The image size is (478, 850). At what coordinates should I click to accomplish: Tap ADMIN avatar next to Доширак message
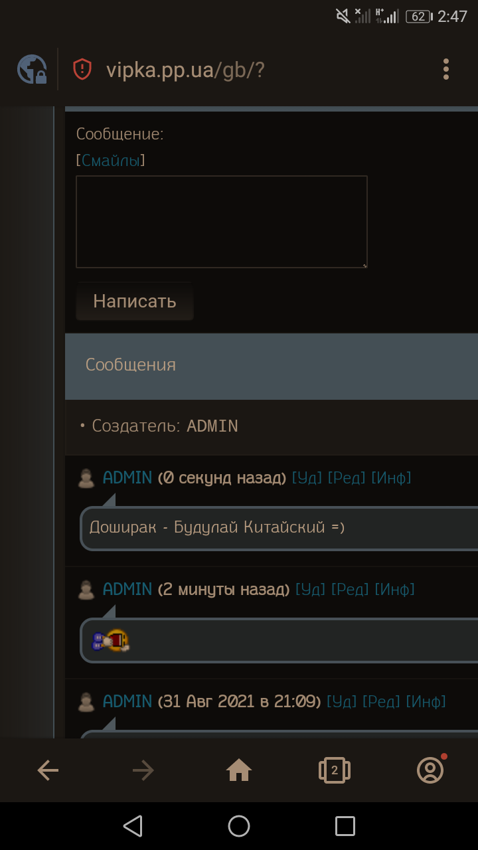[86, 478]
